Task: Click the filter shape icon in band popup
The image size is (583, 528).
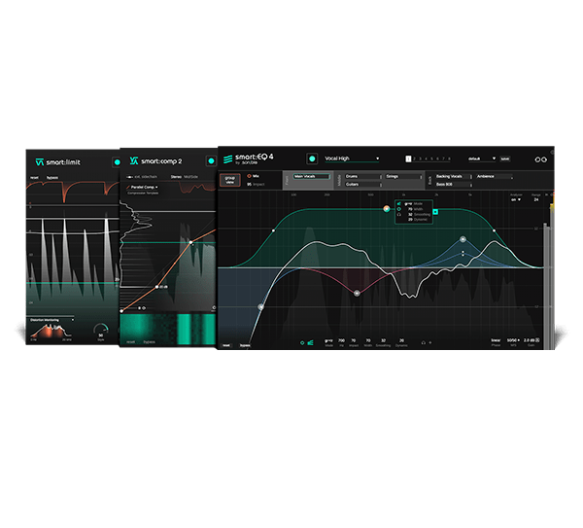Action: point(399,204)
